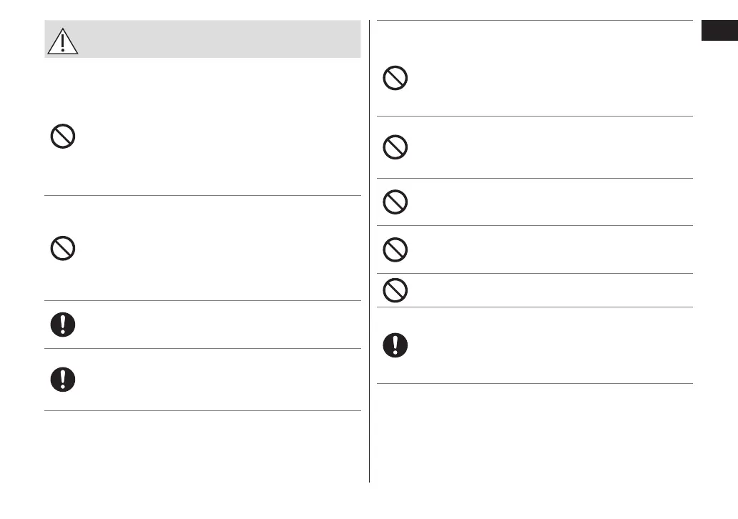
Task: Click the first prohibition symbol in left column
Action: pyautogui.click(x=63, y=136)
